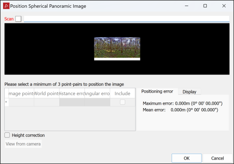Switch to the Positioning error tab
The height and width of the screenshot is (164, 234).
(x=157, y=91)
